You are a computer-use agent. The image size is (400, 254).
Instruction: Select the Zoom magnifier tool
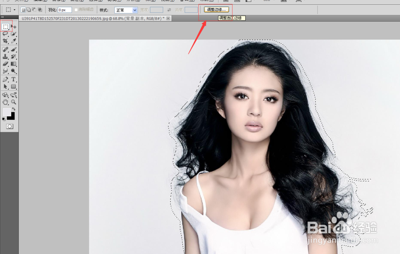(x=14, y=102)
